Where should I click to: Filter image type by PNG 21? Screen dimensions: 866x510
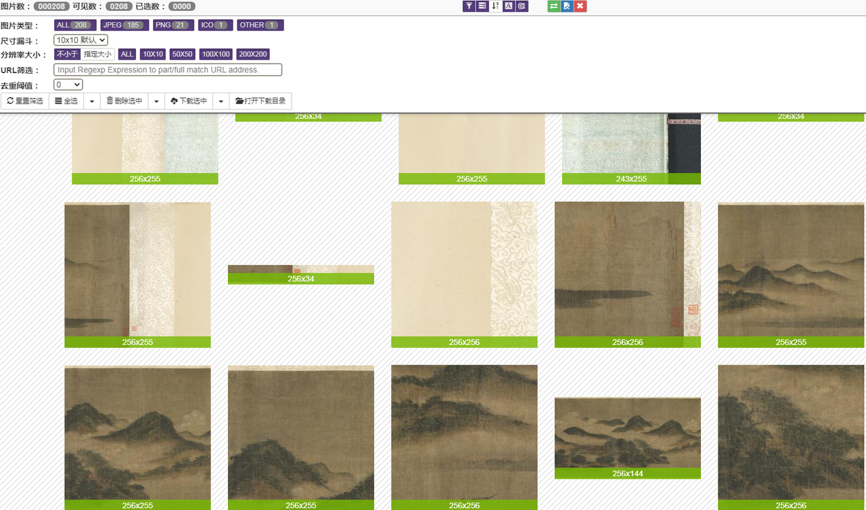click(173, 25)
